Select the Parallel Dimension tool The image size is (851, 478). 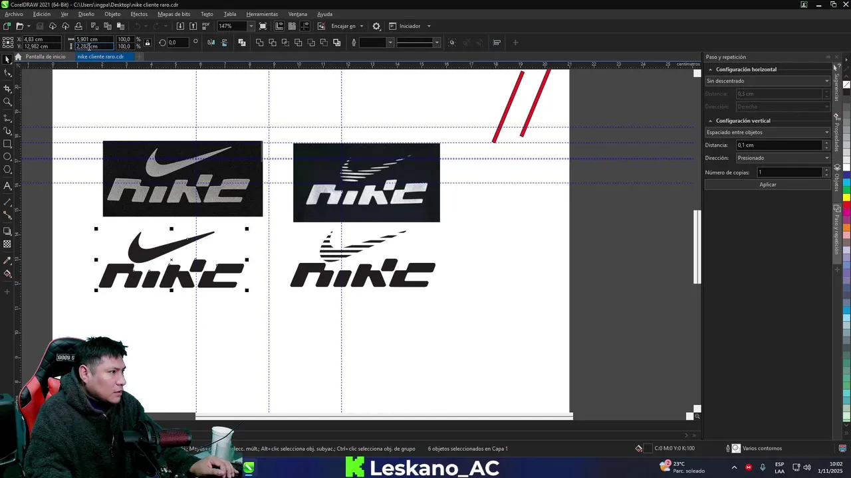click(x=7, y=201)
